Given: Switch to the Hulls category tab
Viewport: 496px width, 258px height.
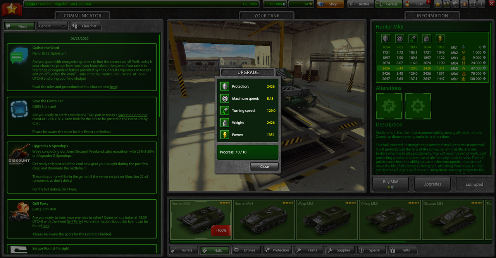Looking at the screenshot, I should 215,250.
